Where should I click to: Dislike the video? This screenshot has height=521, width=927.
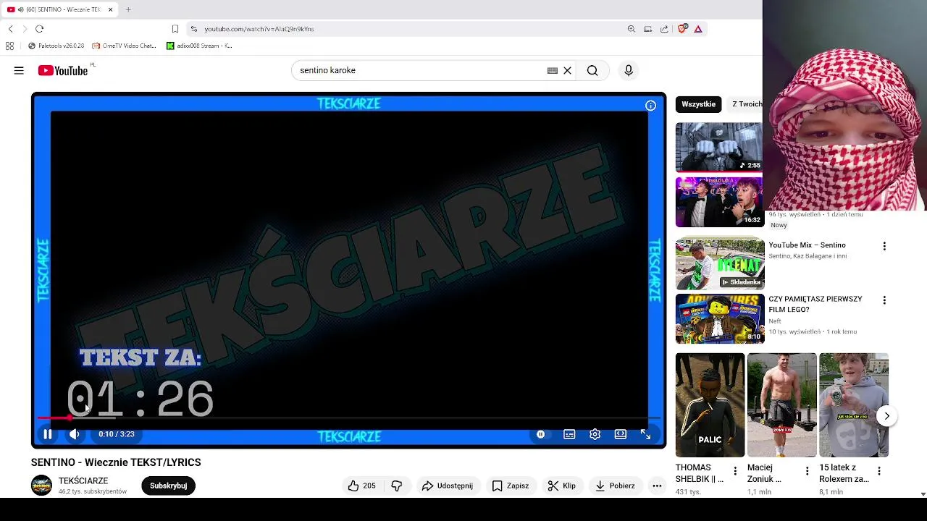click(397, 486)
